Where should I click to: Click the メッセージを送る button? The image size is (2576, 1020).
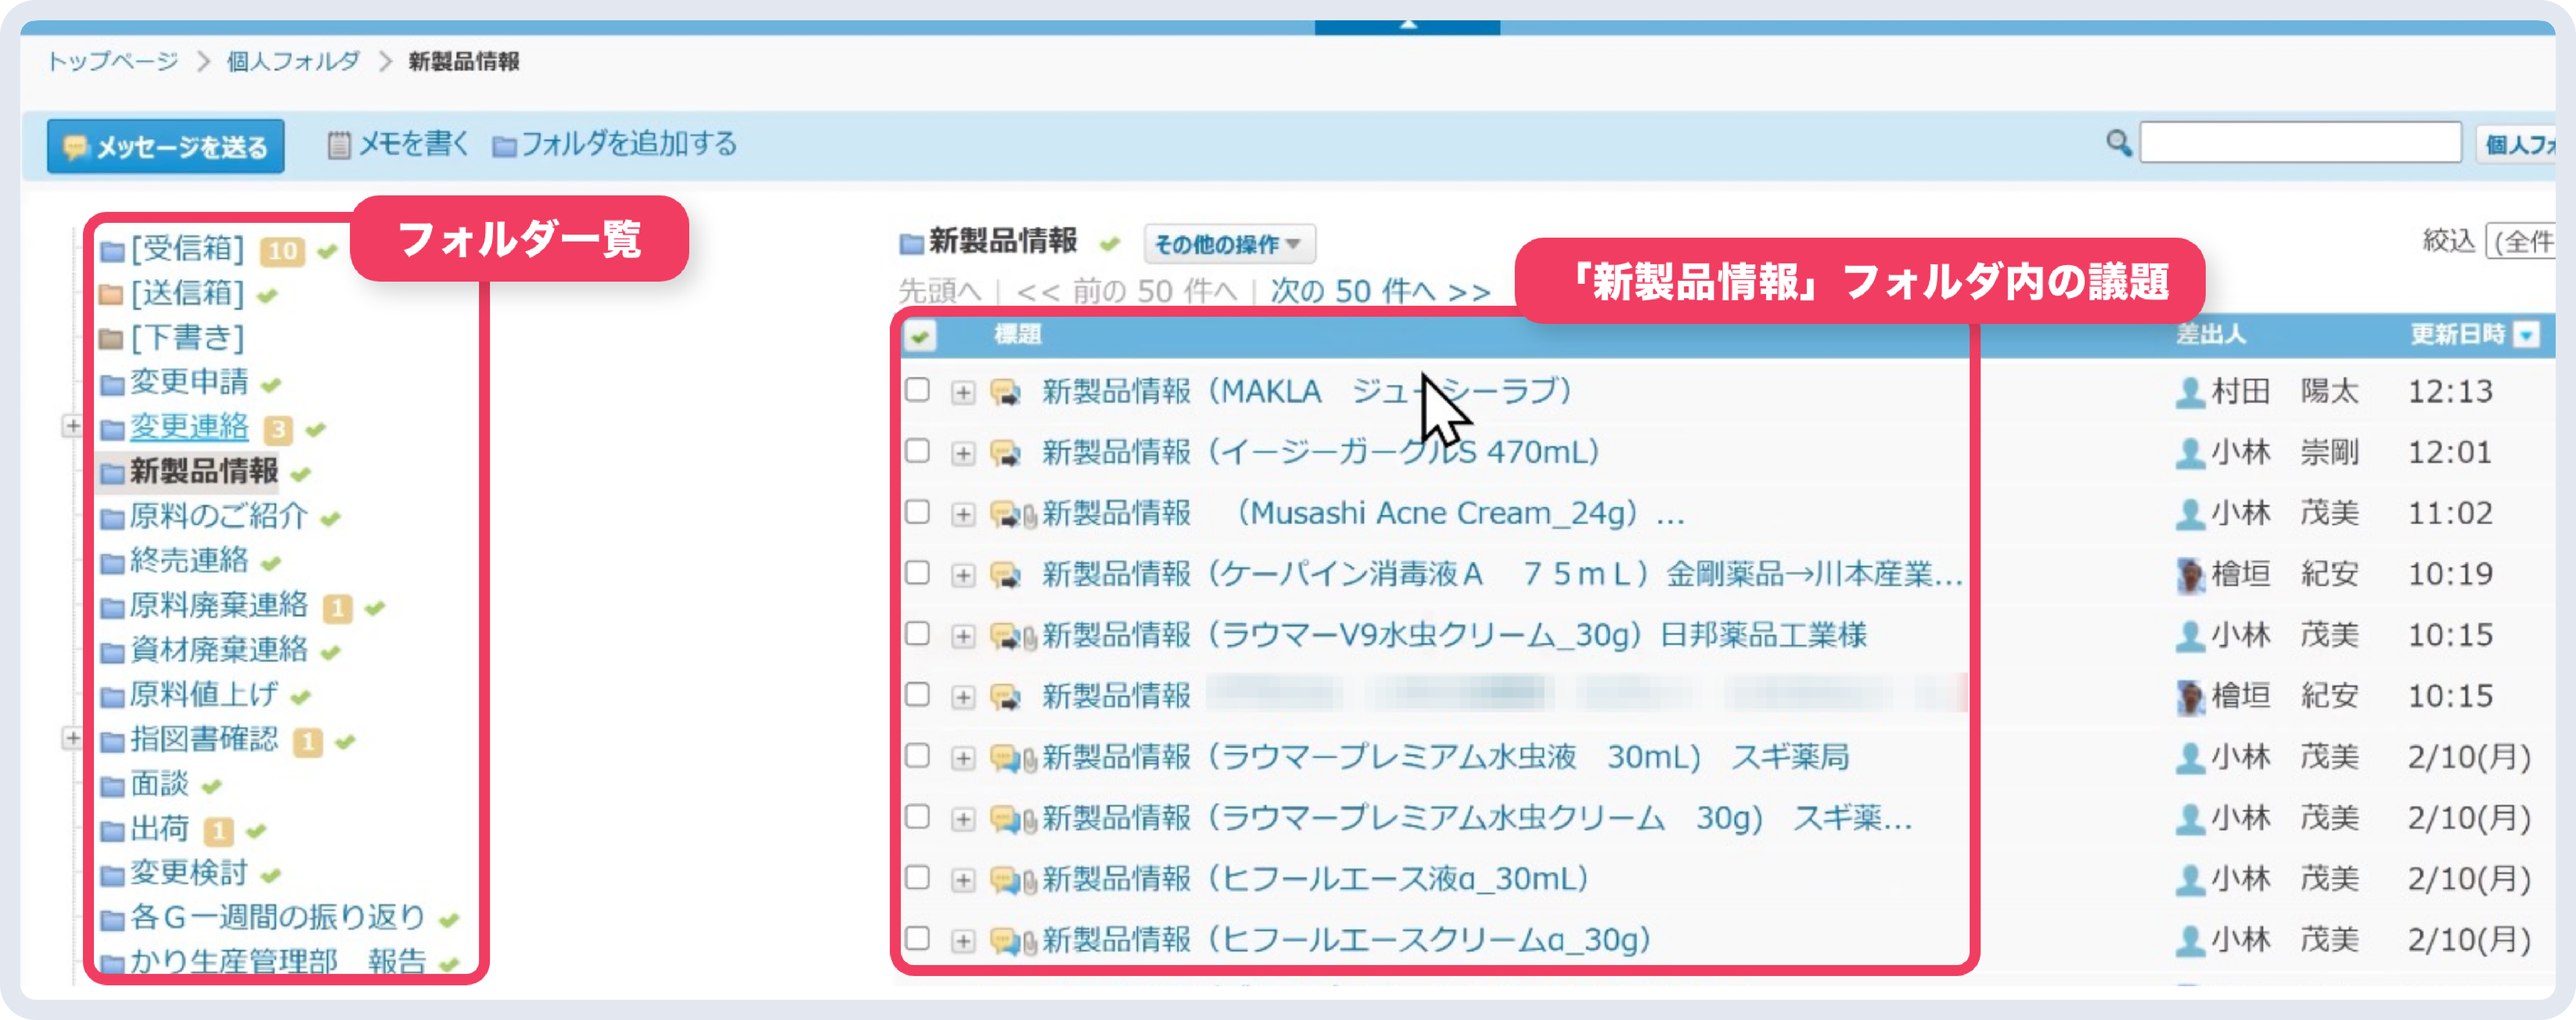166,146
